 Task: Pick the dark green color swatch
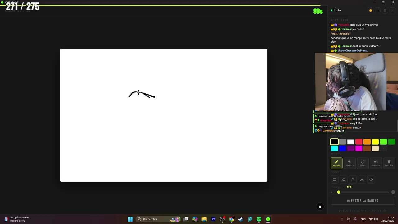(391, 142)
